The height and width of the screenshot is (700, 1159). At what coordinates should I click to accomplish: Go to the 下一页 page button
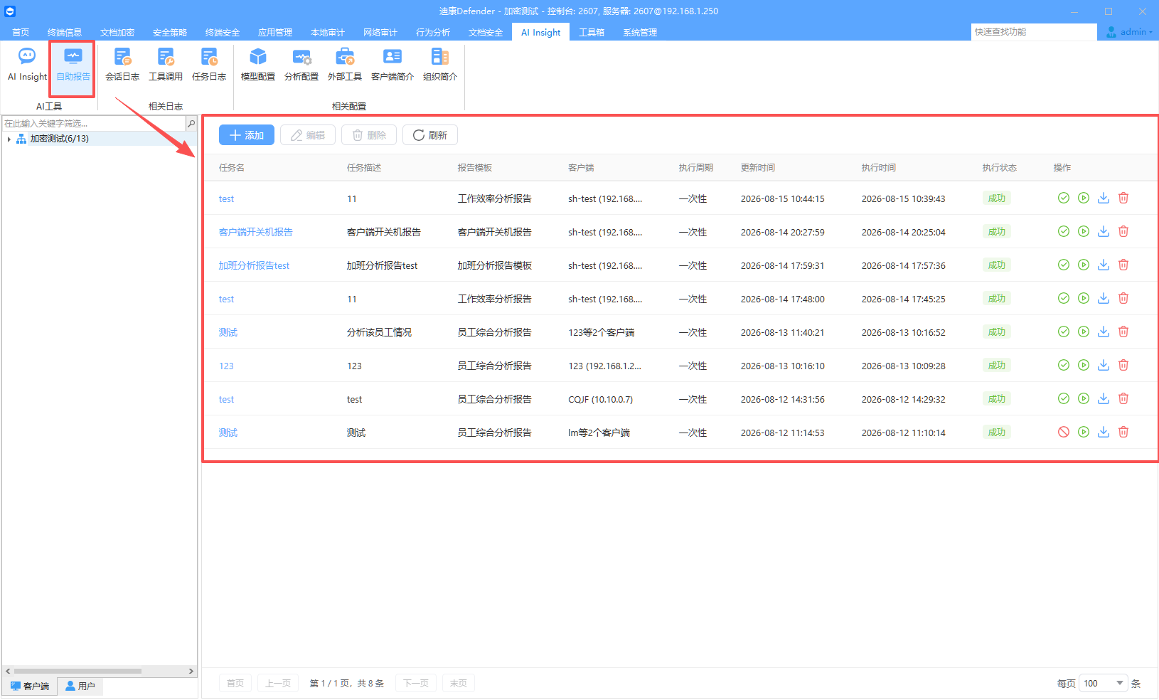416,684
